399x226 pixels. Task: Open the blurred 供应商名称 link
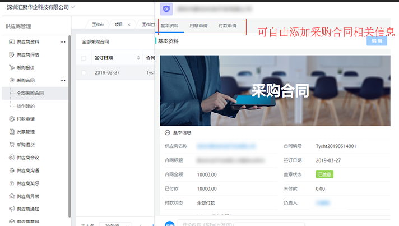[x=226, y=146]
